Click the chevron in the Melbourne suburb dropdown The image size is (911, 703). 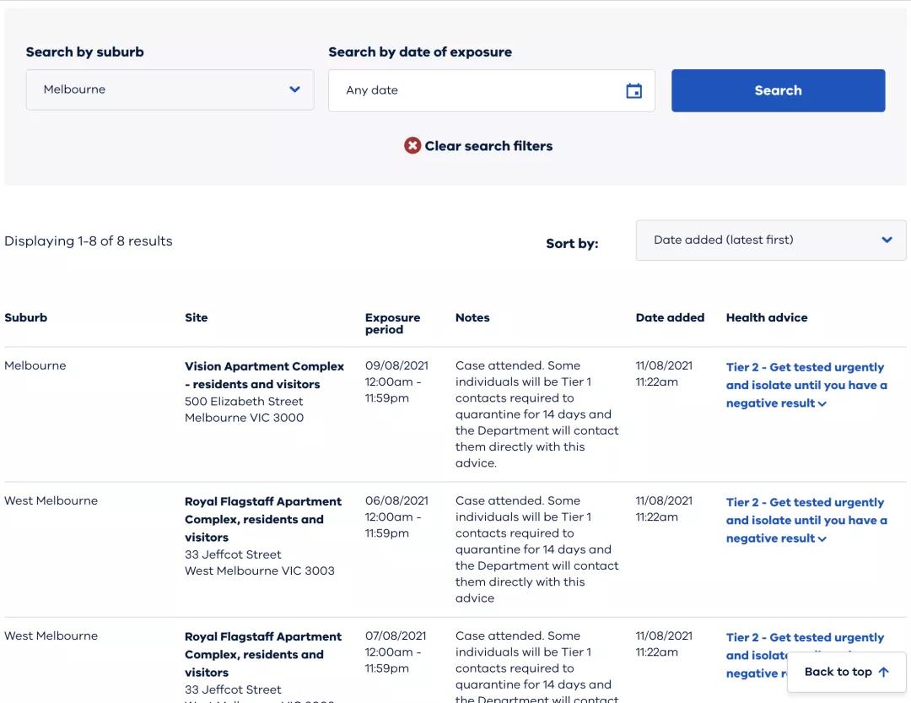[x=294, y=89]
